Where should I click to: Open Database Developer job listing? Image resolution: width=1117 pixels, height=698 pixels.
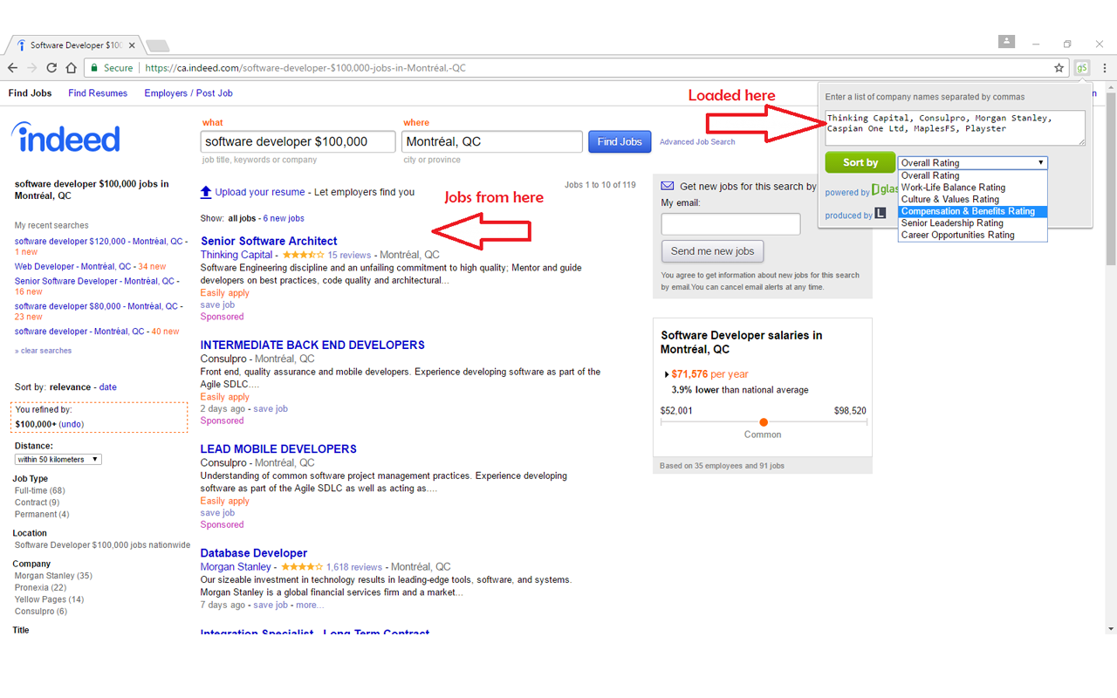click(254, 553)
